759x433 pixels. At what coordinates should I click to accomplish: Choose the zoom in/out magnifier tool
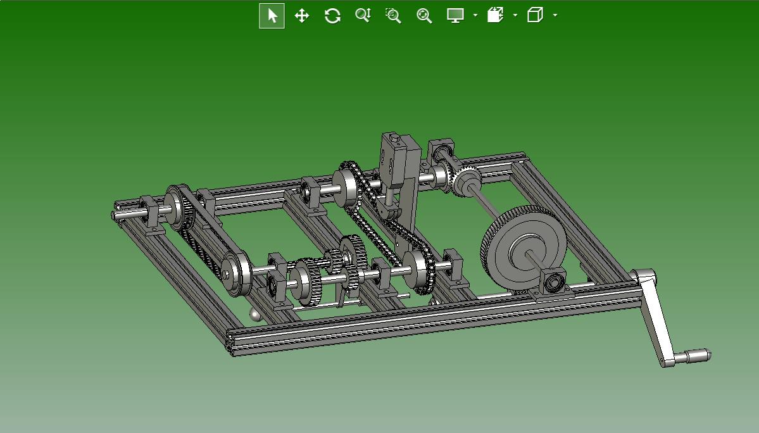pyautogui.click(x=363, y=15)
